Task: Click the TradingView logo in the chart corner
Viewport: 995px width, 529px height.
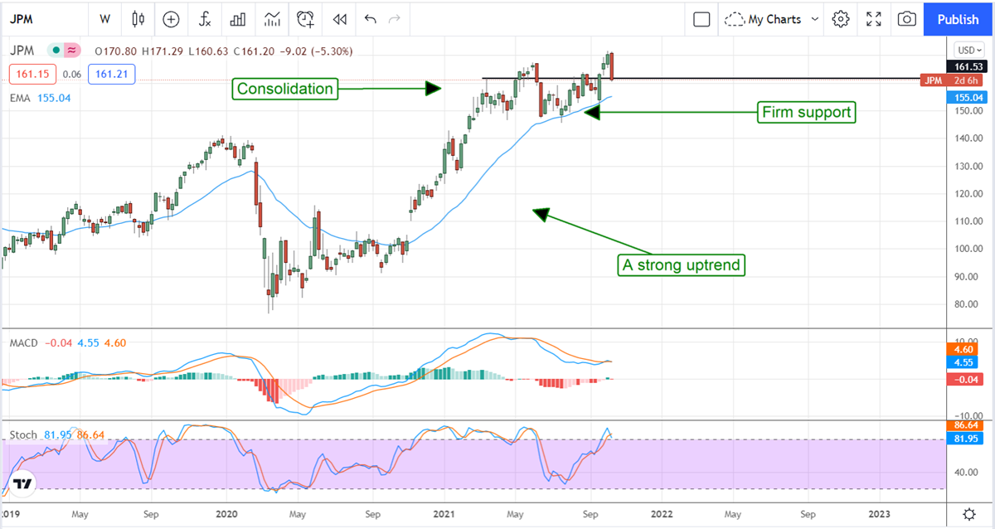Action: point(22,483)
